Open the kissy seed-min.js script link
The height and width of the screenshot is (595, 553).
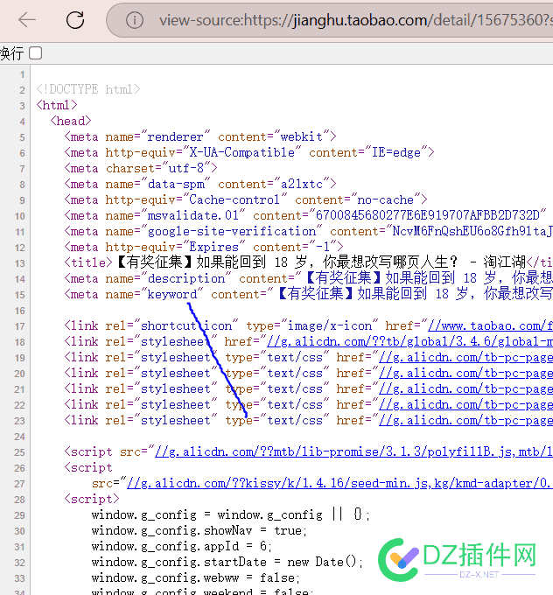click(339, 483)
